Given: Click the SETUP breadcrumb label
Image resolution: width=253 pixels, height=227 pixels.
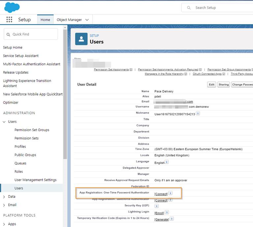Looking at the screenshot, I should click(x=94, y=36).
